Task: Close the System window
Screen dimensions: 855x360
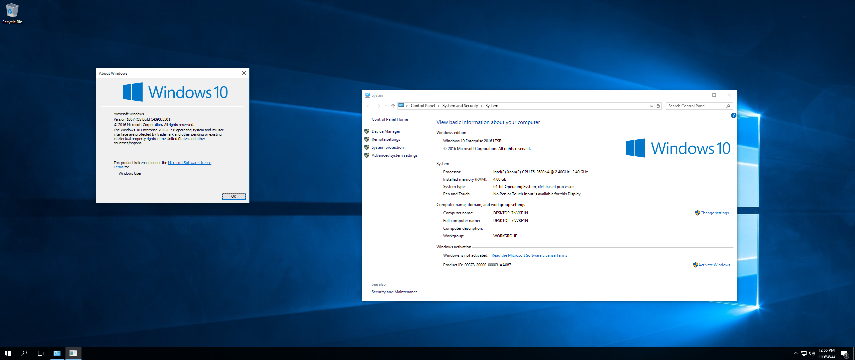Action: coord(729,95)
